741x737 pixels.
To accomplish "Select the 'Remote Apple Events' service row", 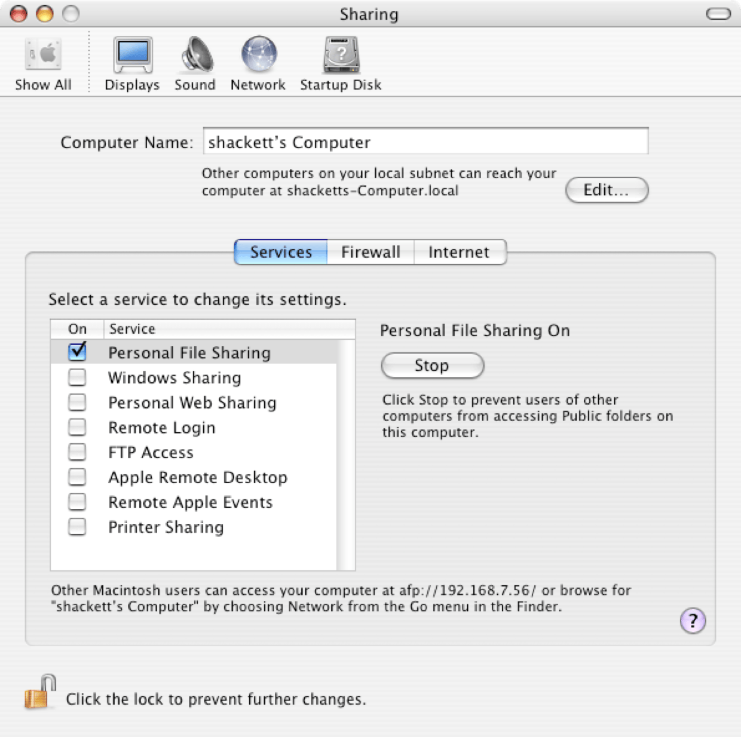I will [194, 502].
